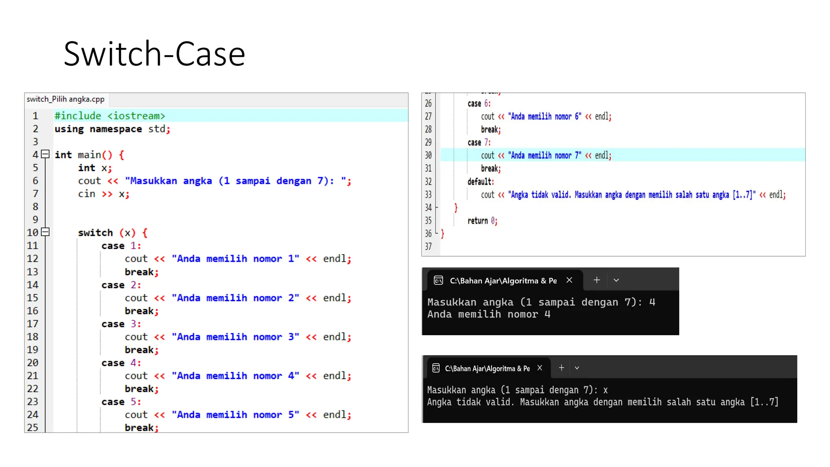This screenshot has width=830, height=467.
Task: Collapse the switch block fold marker
Action: tap(45, 232)
